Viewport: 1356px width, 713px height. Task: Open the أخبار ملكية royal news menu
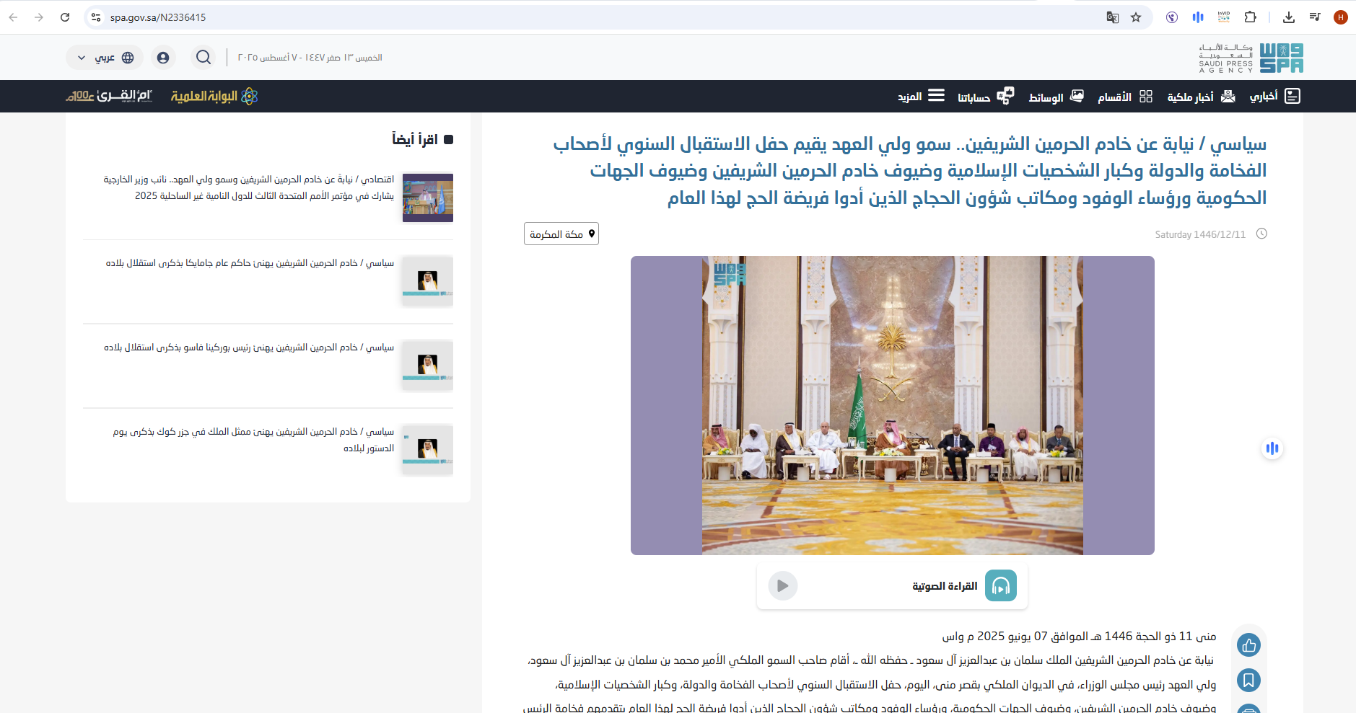click(x=1201, y=97)
